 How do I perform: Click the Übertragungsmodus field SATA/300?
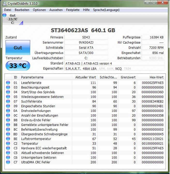[x=86, y=53]
